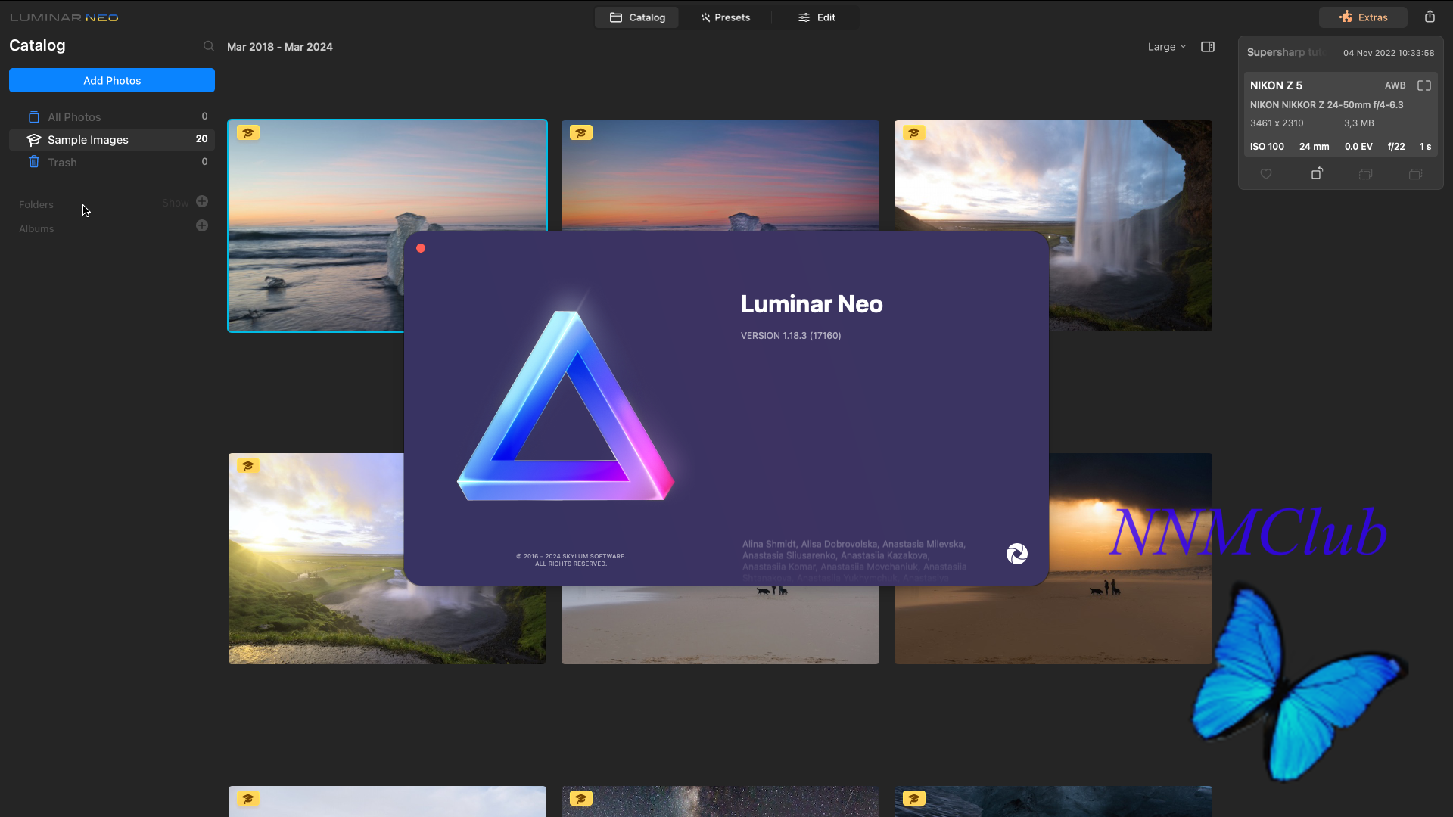Click the last stacked-frames icon in info panel
The height and width of the screenshot is (817, 1453).
click(1416, 174)
